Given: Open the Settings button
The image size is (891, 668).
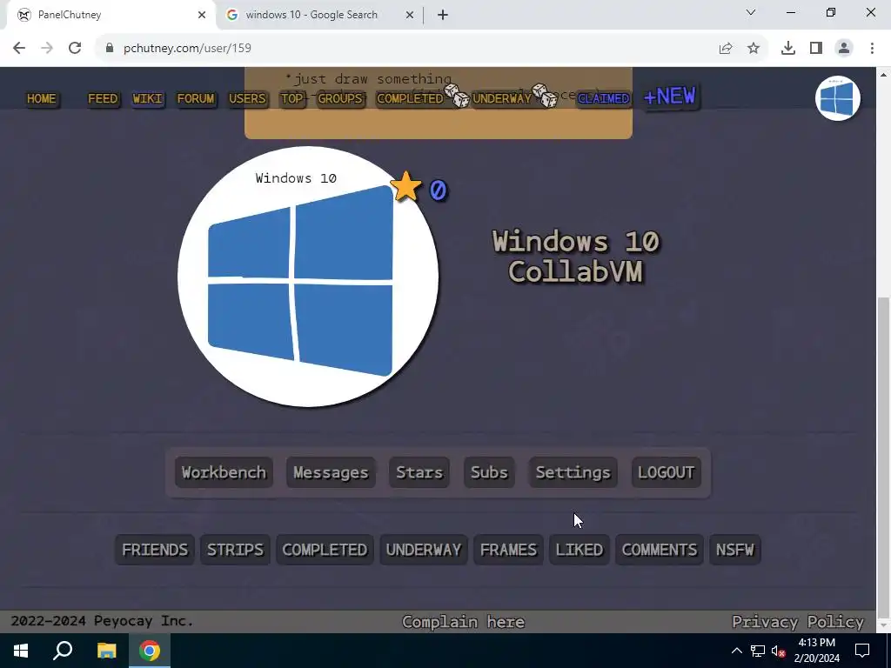Looking at the screenshot, I should click(x=573, y=472).
